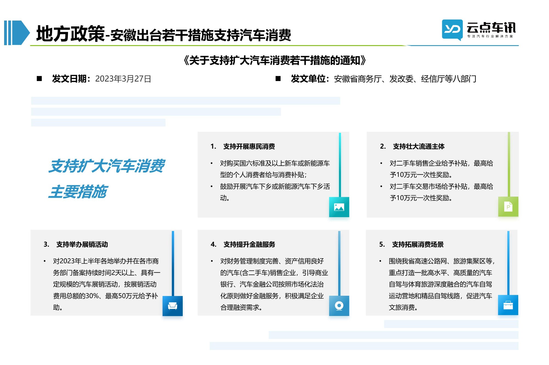Click the sofa icon on card 3
The height and width of the screenshot is (365, 549).
(172, 306)
